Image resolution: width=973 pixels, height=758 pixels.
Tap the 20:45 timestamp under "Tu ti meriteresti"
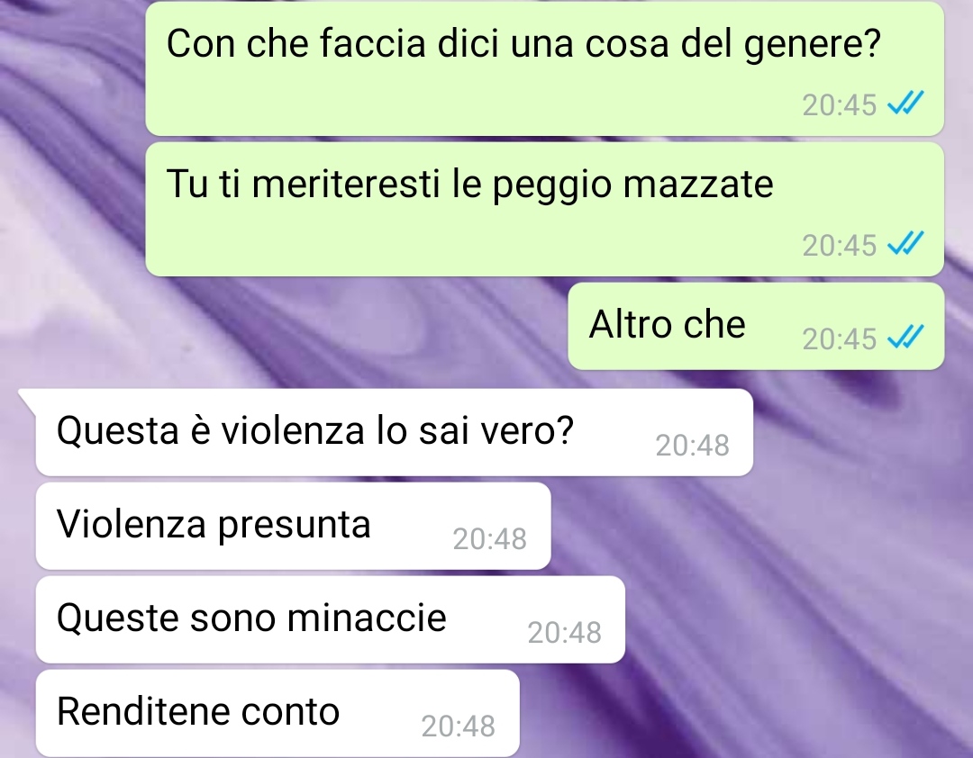coord(839,245)
